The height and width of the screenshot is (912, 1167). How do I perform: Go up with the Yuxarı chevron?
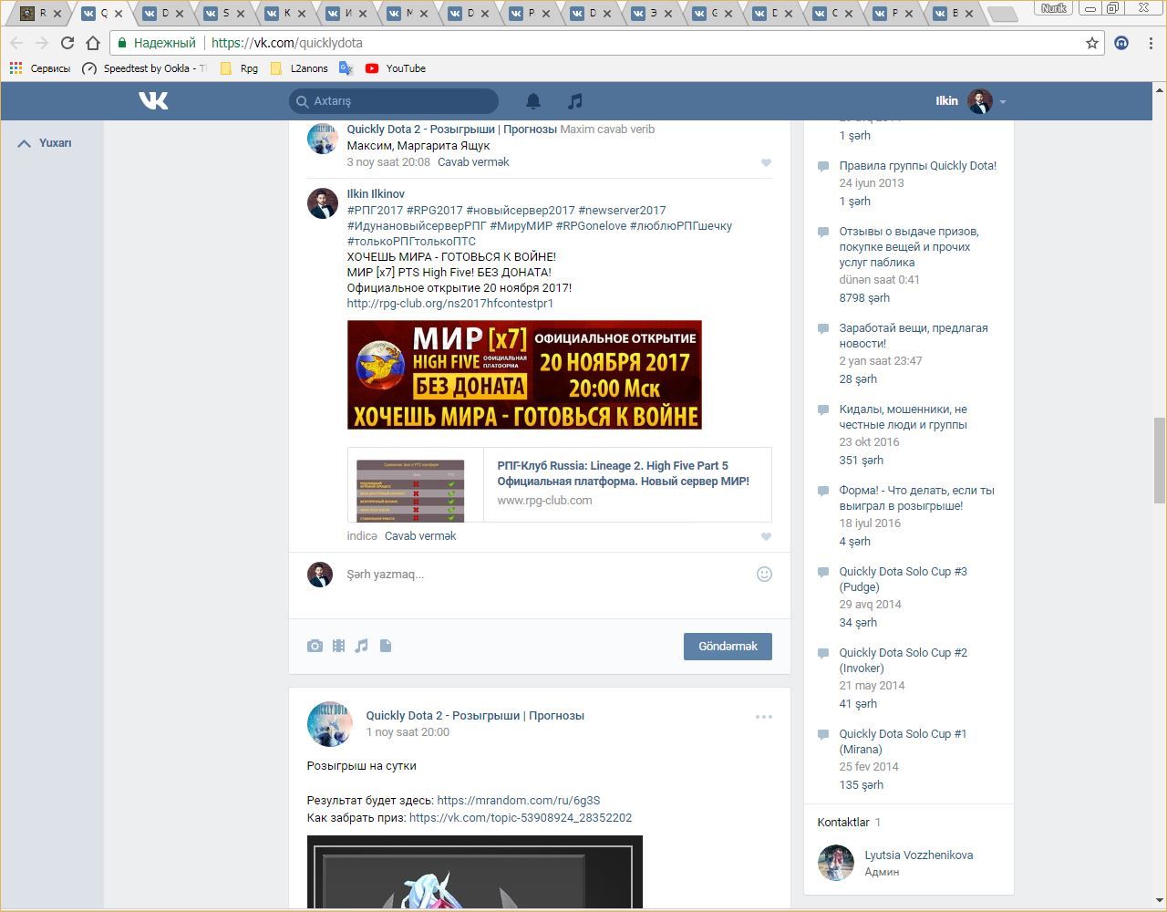[25, 143]
